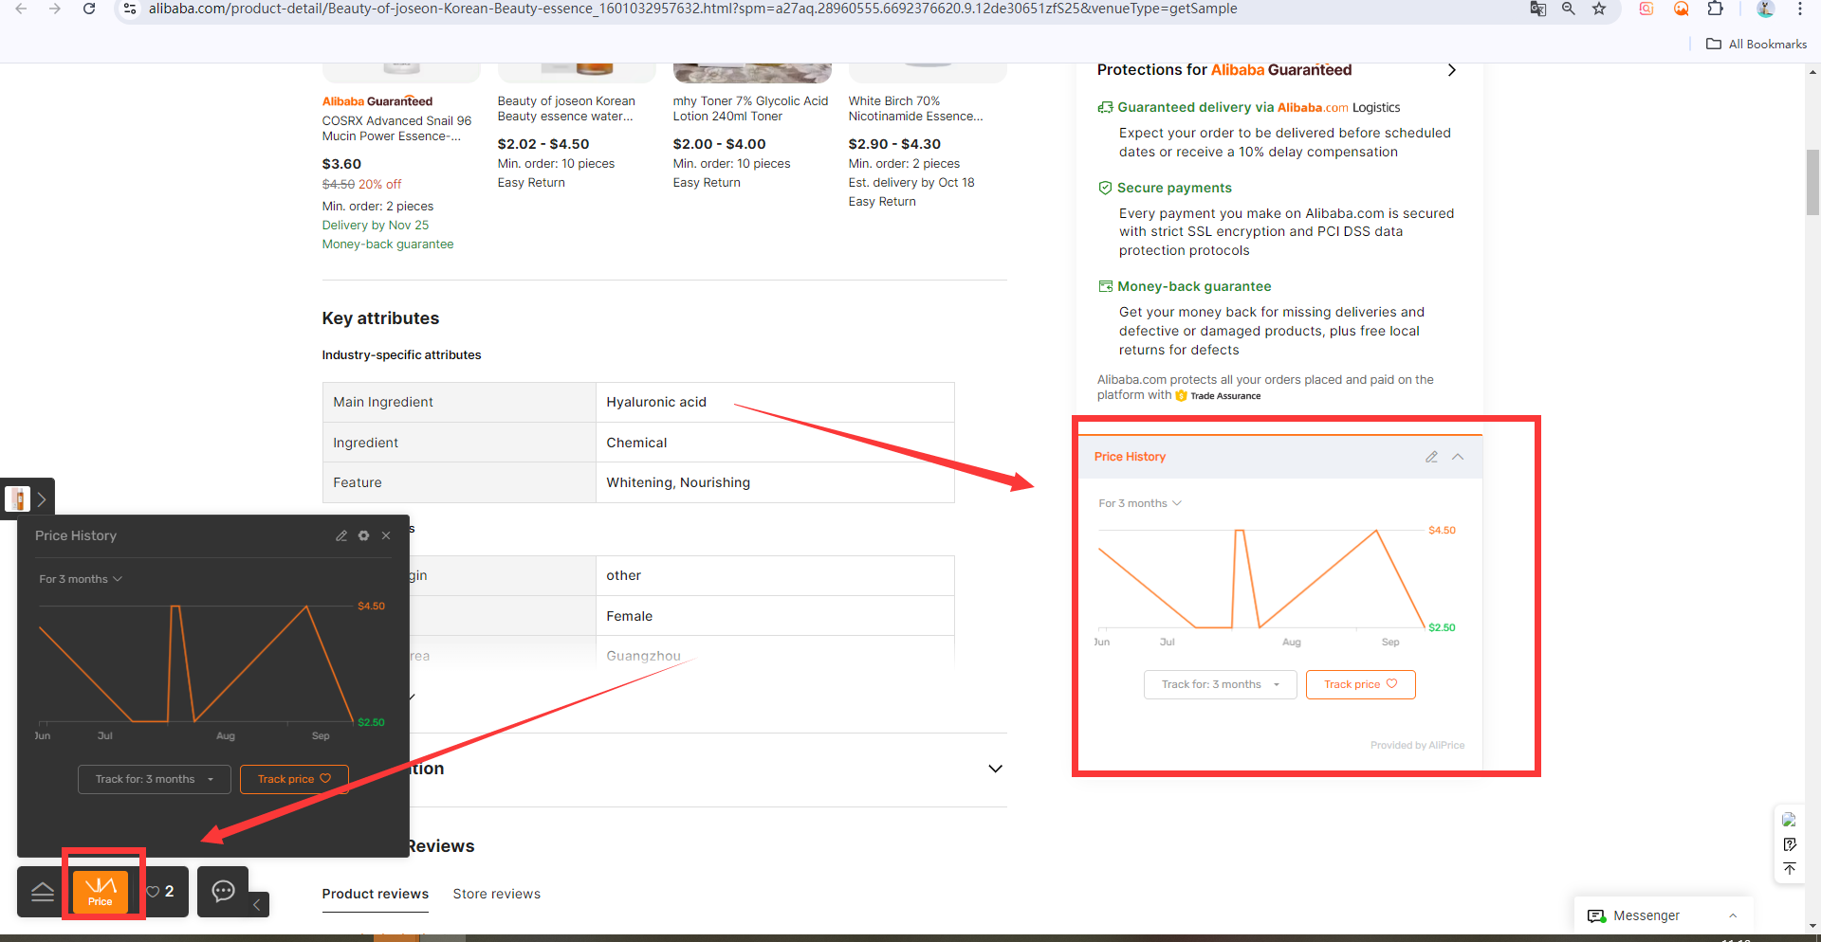
Task: Click the 'Hyaluronic acid' attribute value
Action: click(x=656, y=402)
